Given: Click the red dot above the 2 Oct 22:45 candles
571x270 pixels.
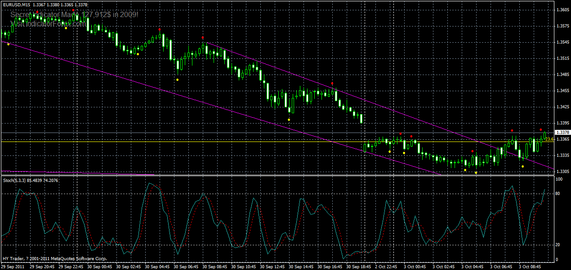Looking at the screenshot, I should pyautogui.click(x=400, y=133).
